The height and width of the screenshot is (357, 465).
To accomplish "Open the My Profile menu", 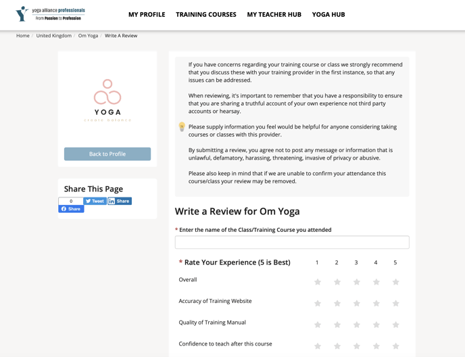I will (x=147, y=14).
